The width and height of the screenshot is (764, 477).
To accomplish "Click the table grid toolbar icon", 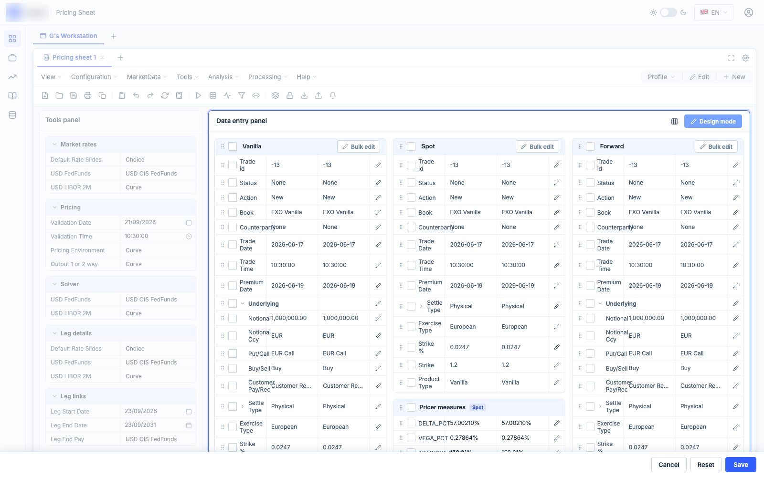I will [213, 95].
